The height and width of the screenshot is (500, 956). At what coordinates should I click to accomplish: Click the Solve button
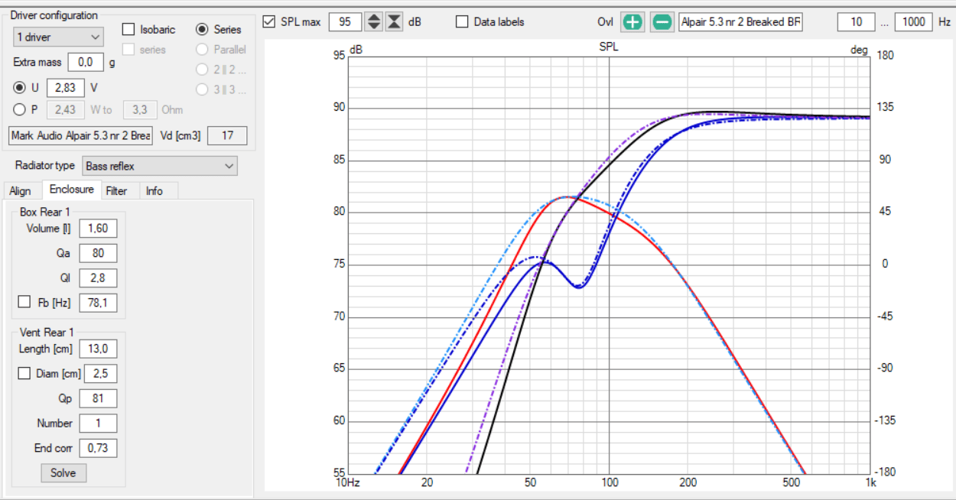point(63,472)
